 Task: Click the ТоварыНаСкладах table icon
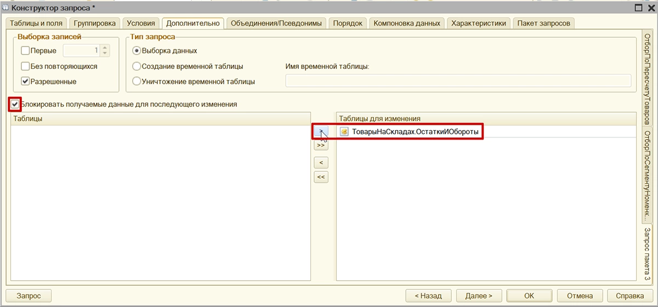pyautogui.click(x=344, y=132)
